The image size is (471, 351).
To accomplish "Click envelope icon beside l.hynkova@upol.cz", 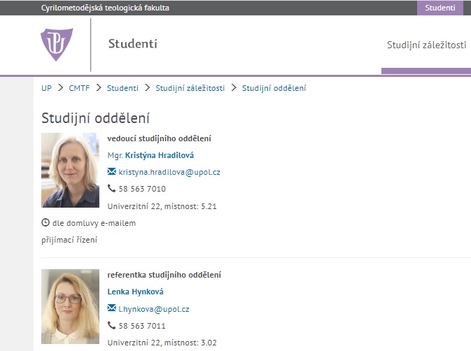I will pyautogui.click(x=112, y=308).
